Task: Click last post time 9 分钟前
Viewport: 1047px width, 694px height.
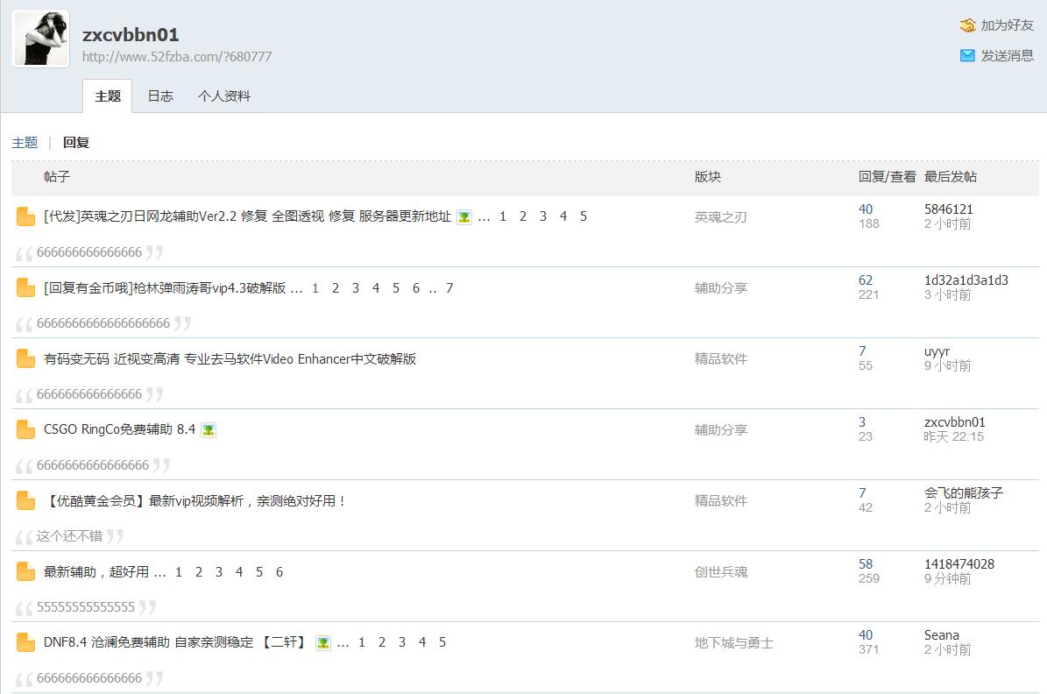Action: 947,578
